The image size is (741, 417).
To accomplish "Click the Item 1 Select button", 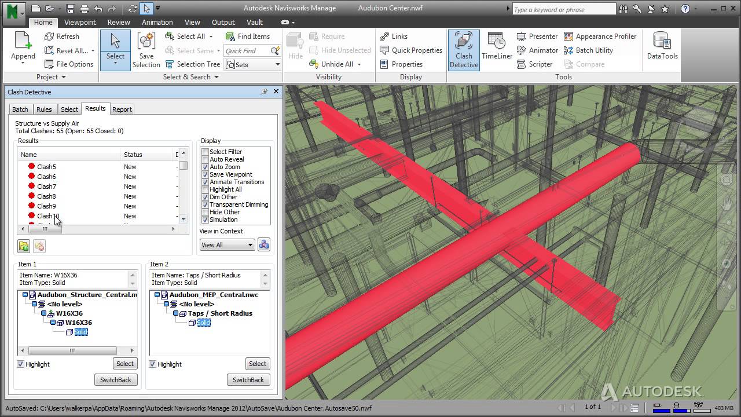I will 125,364.
